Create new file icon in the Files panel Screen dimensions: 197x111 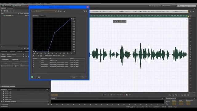coord(7,11)
